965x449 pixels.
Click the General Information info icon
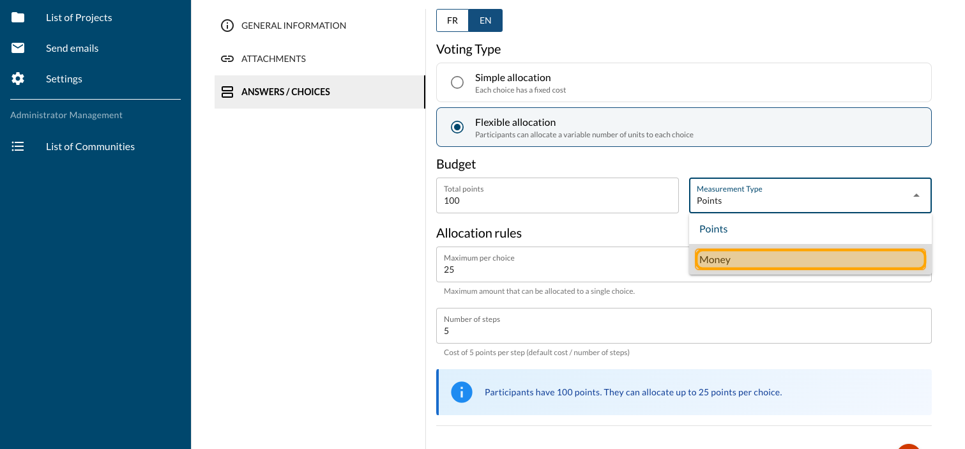(x=227, y=26)
